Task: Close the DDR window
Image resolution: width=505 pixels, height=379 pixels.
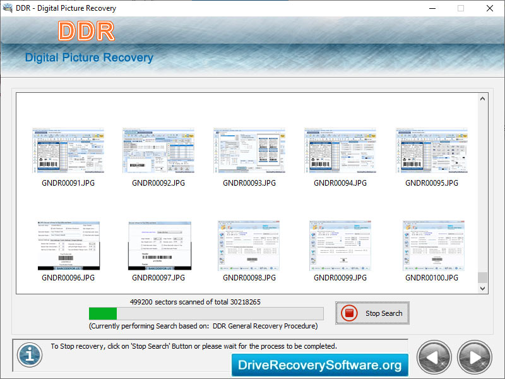Action: pos(490,8)
